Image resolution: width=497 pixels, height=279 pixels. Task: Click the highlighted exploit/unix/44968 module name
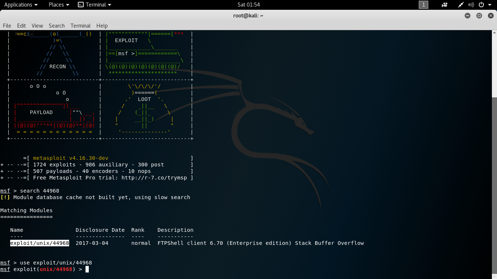(40, 243)
